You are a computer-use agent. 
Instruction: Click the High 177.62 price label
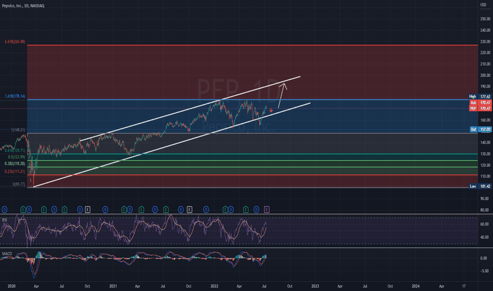[x=480, y=97]
